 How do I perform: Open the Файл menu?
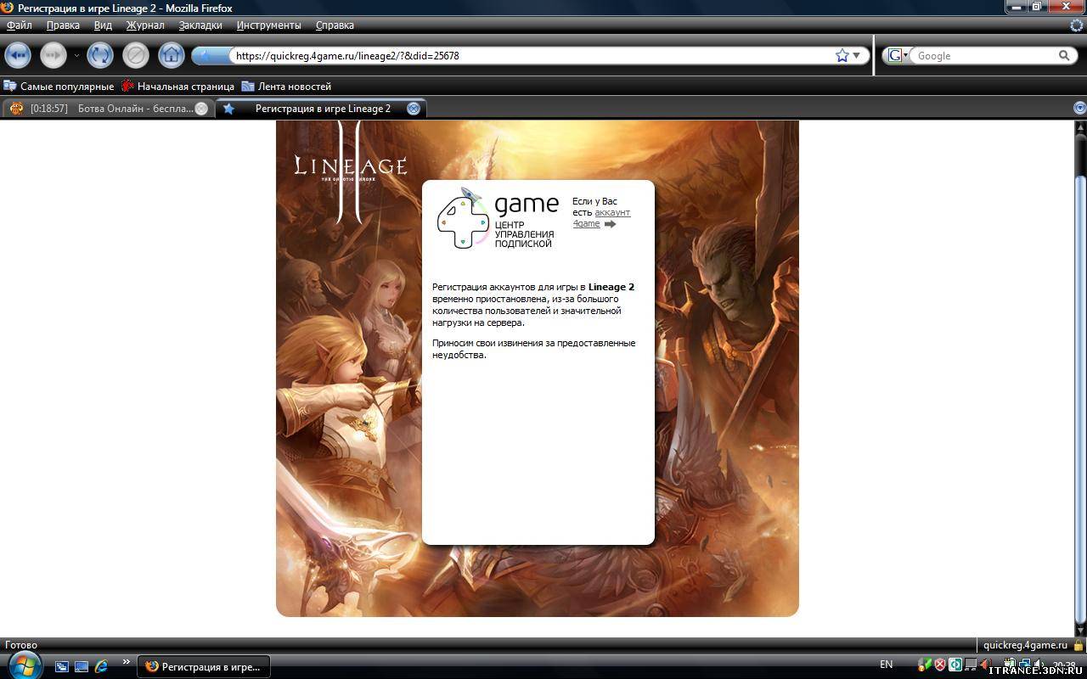tap(20, 25)
